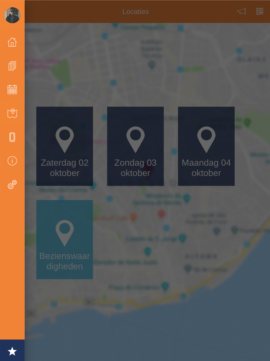The image size is (270, 361).
Task: Tap the favorites star icon
Action: tap(12, 351)
